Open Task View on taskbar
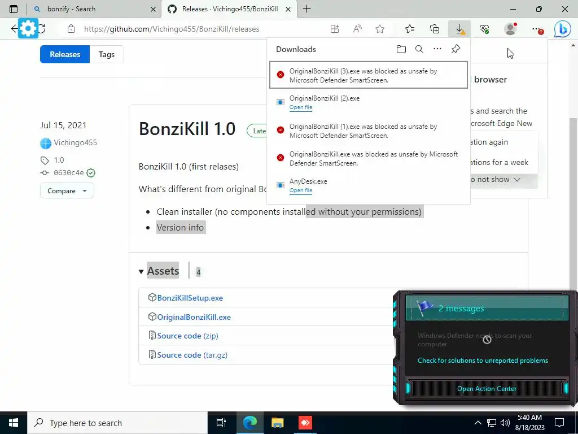Viewport: 578px width, 434px height. (x=221, y=423)
